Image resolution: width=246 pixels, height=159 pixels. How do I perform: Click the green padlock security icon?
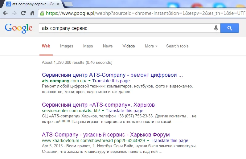(42, 13)
